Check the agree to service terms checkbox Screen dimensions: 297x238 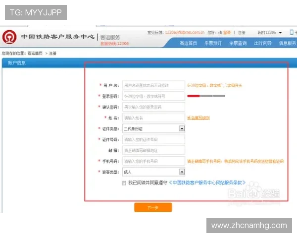coord(124,183)
